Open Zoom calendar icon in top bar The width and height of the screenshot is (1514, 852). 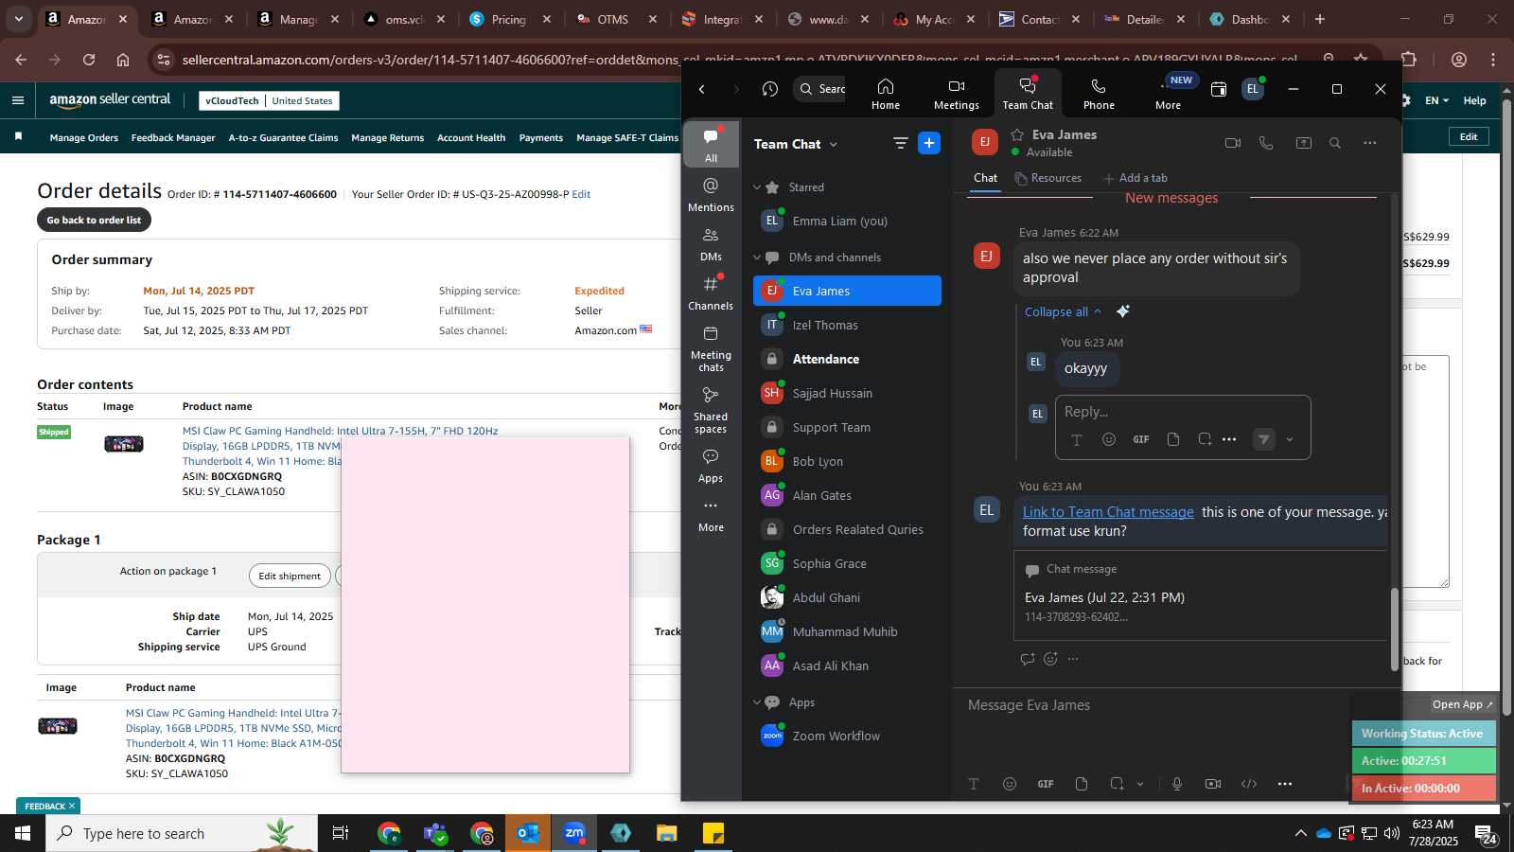(1219, 89)
